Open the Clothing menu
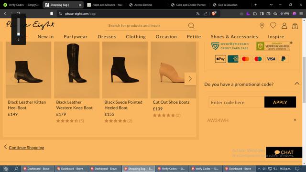306x172 pixels. pyautogui.click(x=136, y=37)
